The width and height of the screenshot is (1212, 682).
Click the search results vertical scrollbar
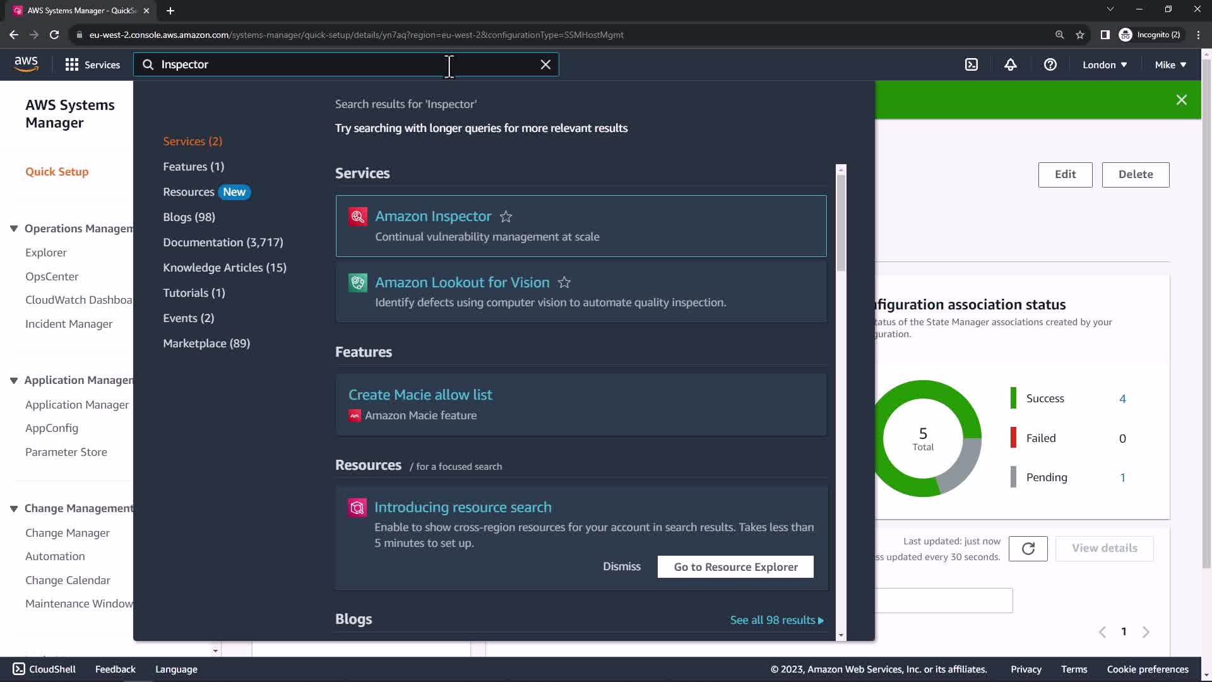tap(841, 221)
